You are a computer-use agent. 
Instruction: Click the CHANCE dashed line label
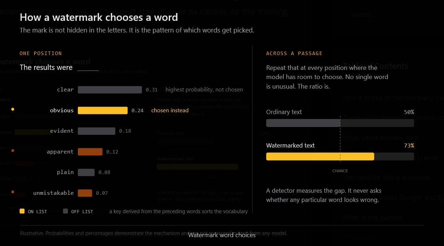tap(340, 171)
